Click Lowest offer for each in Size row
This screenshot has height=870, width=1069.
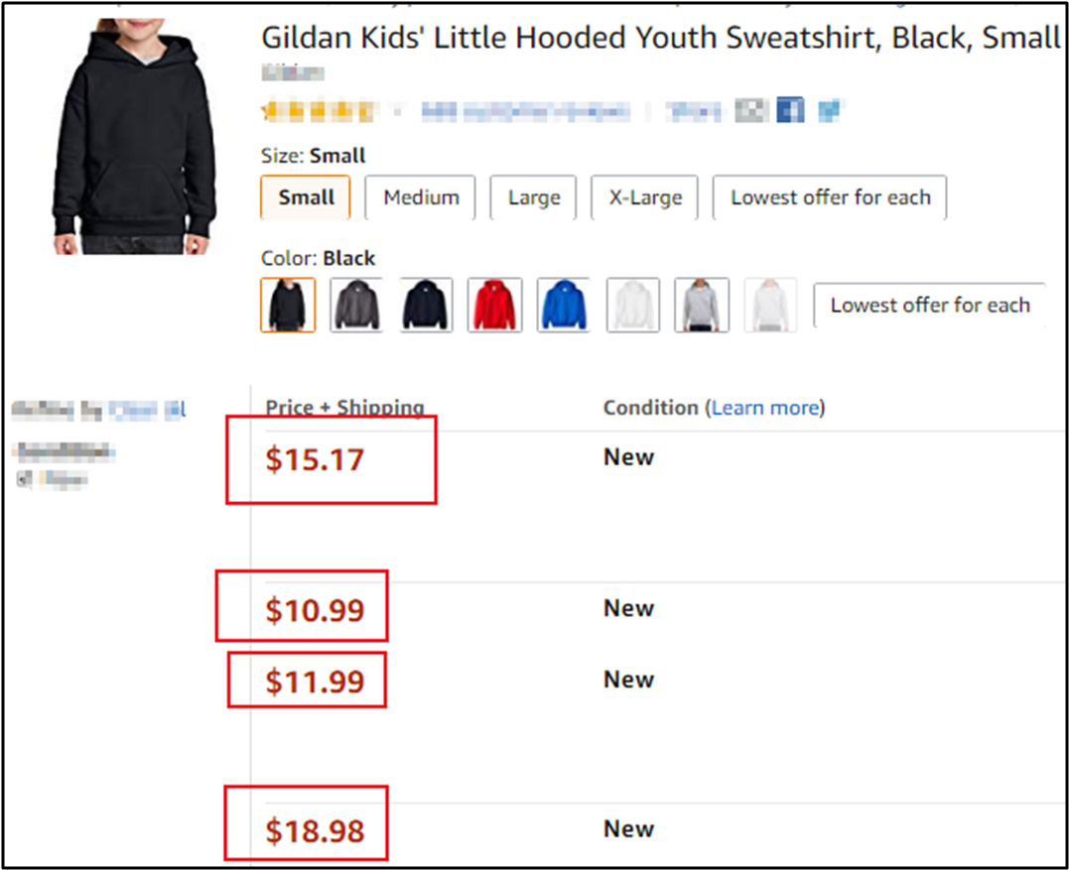tap(830, 197)
